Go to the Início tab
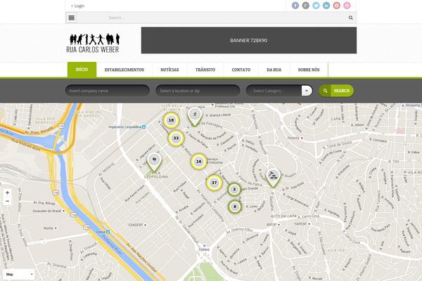The height and width of the screenshot is (281, 422). tap(82, 70)
